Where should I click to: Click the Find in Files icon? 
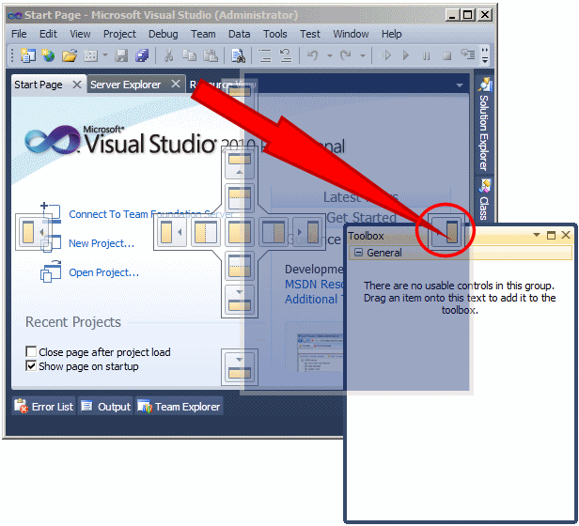(x=238, y=55)
